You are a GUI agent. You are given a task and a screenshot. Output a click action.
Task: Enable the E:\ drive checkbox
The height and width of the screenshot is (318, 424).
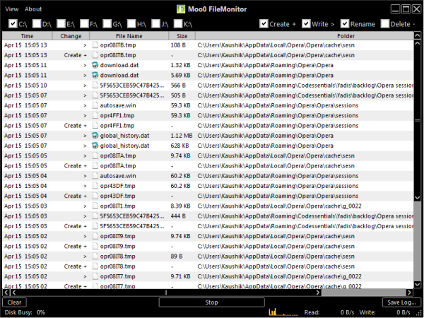tap(61, 24)
